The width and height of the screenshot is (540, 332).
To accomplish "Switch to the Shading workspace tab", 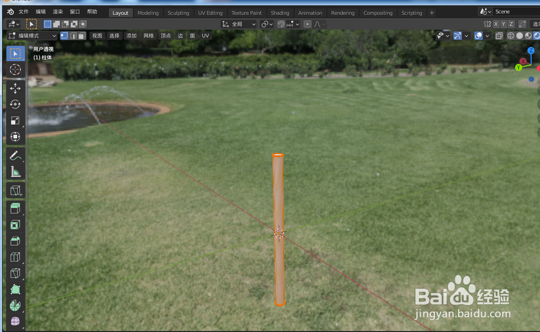I will click(x=280, y=13).
